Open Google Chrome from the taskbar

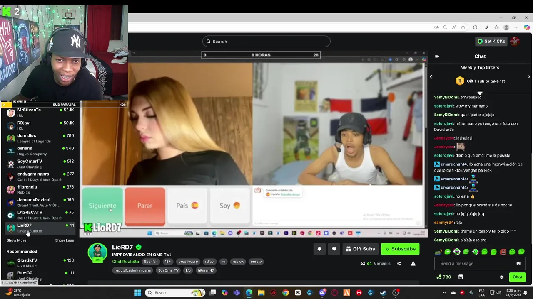pyautogui.click(x=285, y=293)
